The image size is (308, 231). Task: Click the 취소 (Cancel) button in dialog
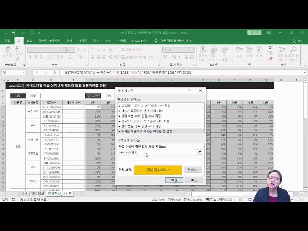pos(194,181)
